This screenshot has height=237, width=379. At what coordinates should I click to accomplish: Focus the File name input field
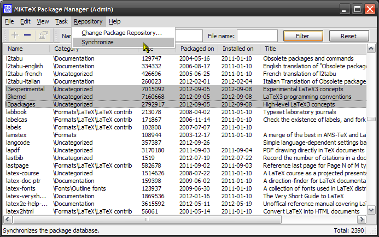[257, 36]
